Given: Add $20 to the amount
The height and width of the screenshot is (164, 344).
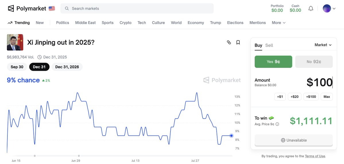Looking at the screenshot, I should [x=294, y=97].
